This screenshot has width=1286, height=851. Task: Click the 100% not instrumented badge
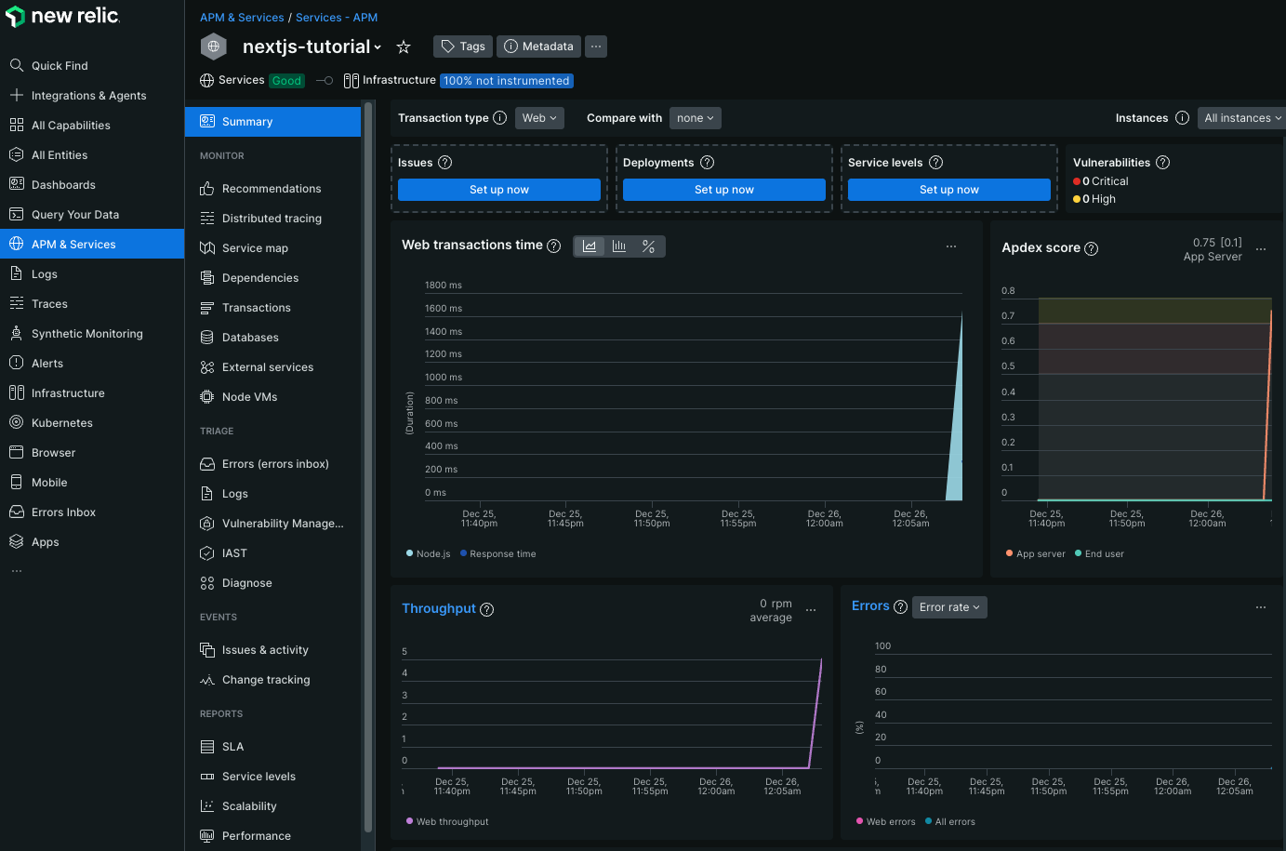[x=507, y=81]
